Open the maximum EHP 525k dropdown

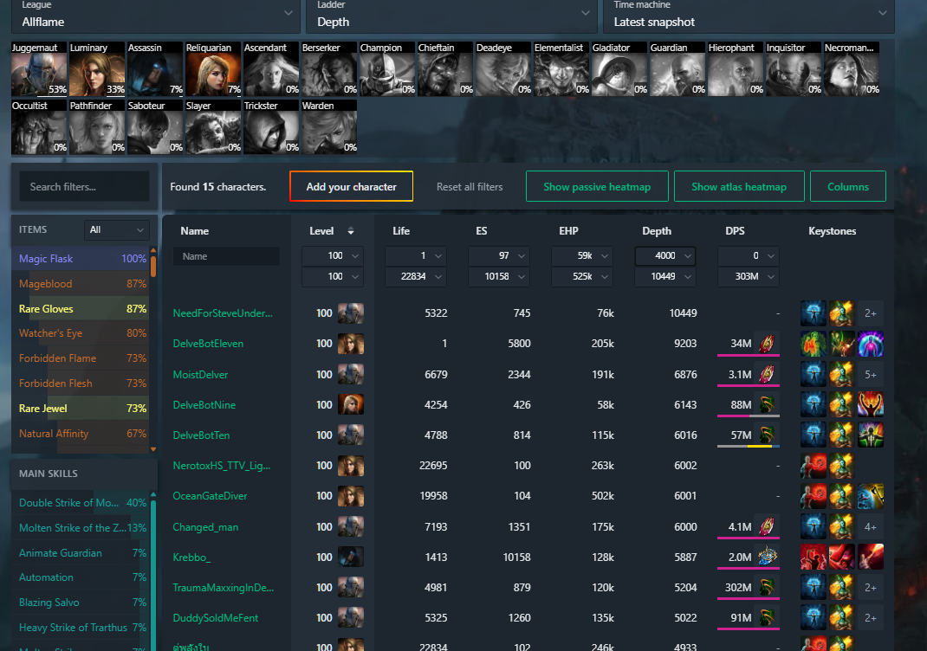(x=582, y=276)
